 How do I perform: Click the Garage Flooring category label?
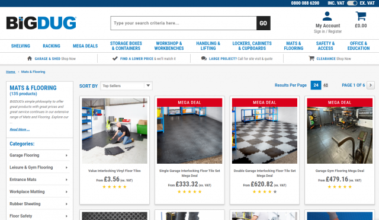tap(24, 155)
